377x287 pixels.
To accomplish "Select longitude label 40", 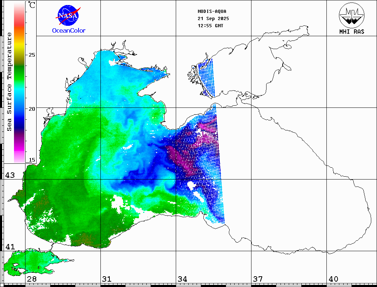I will tap(333, 279).
